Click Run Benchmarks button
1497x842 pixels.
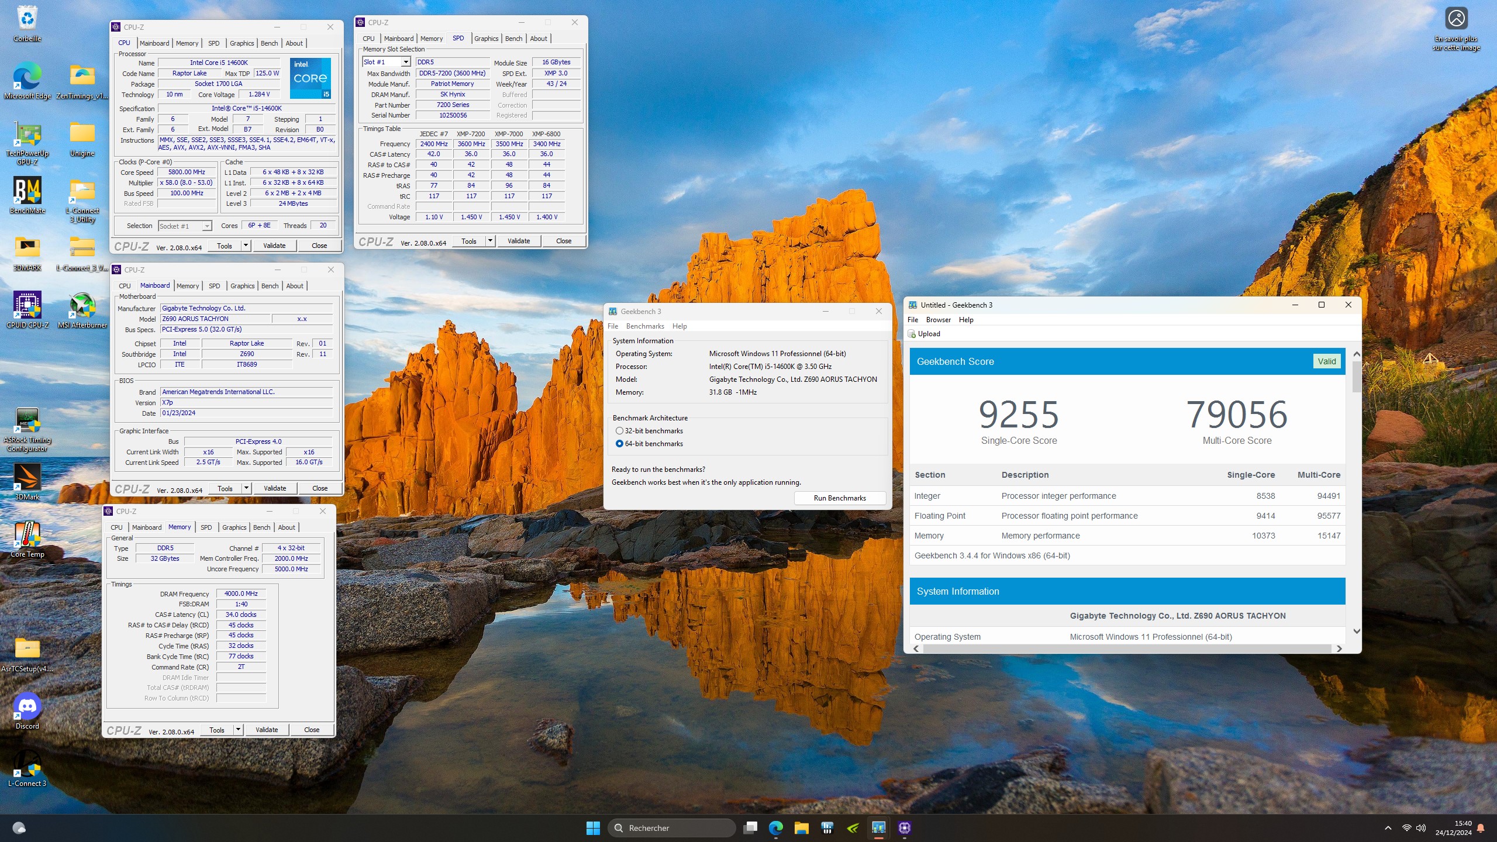(x=840, y=498)
